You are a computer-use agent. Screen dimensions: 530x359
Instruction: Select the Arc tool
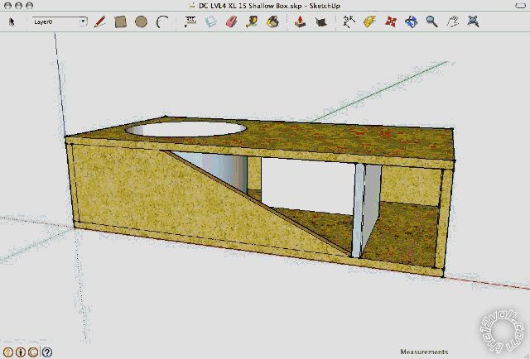point(161,22)
